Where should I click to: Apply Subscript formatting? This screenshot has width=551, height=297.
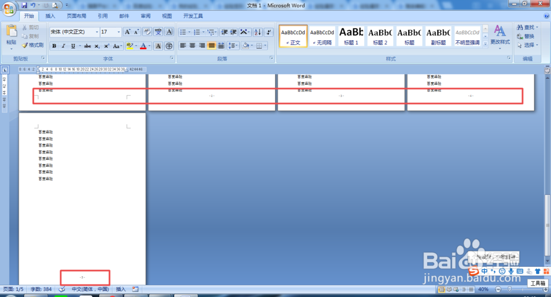[x=97, y=46]
